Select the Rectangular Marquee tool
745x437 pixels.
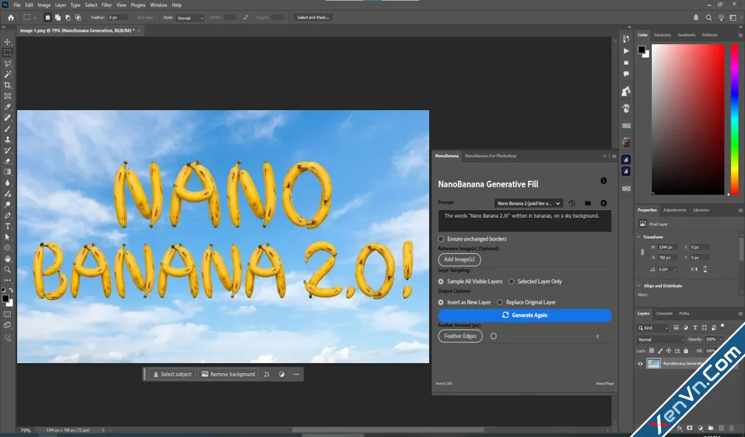(x=8, y=52)
